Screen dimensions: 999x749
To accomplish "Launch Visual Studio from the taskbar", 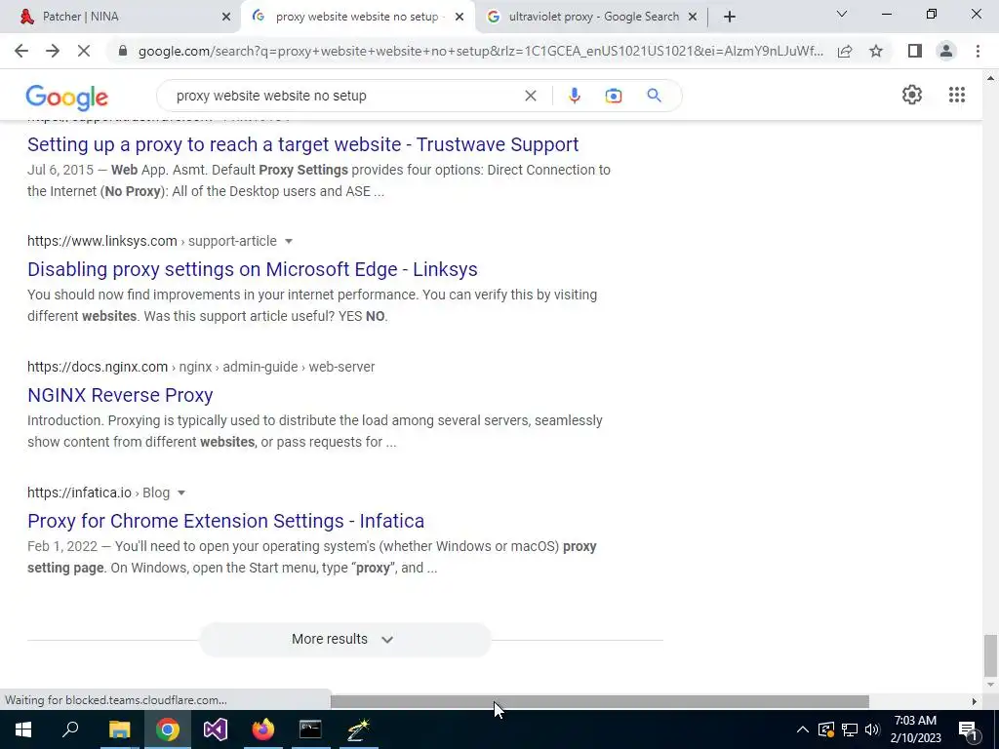I will (x=216, y=729).
